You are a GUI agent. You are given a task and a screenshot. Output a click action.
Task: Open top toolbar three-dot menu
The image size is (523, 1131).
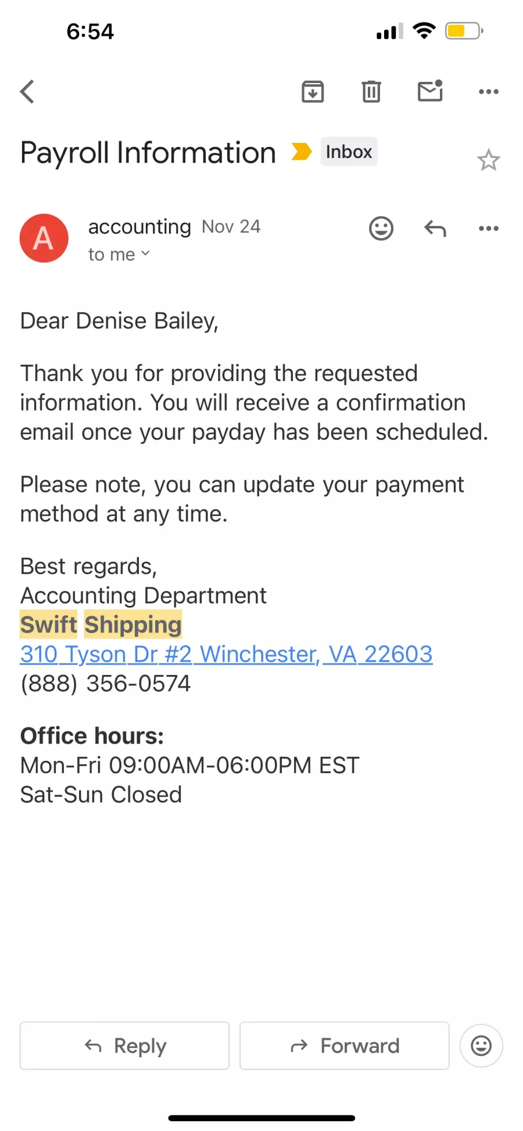(x=489, y=92)
